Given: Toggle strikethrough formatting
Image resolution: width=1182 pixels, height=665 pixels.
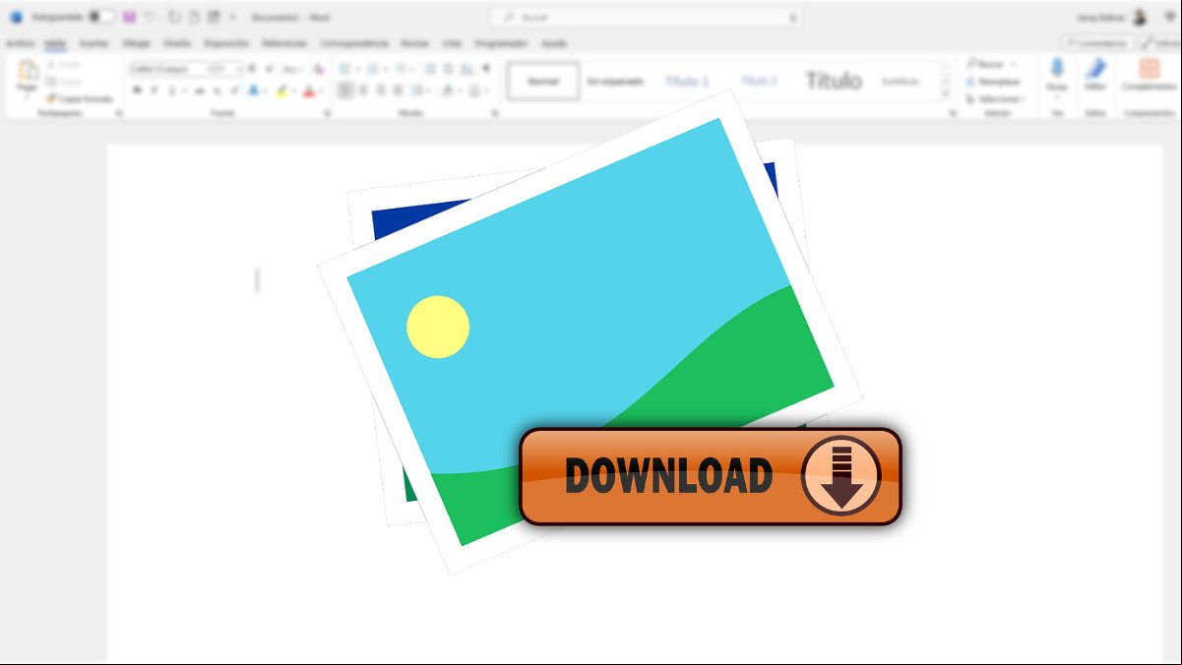Looking at the screenshot, I should (x=200, y=91).
